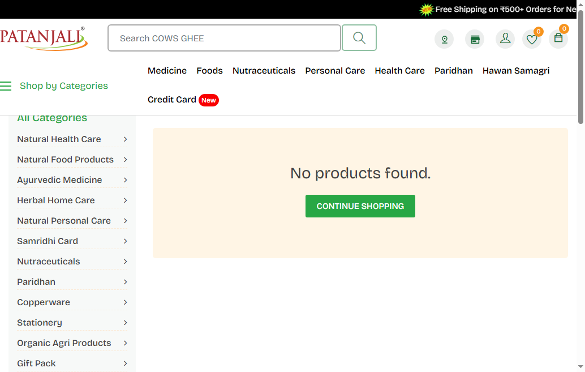The width and height of the screenshot is (585, 372).
Task: Select Copperware category
Action: click(44, 302)
